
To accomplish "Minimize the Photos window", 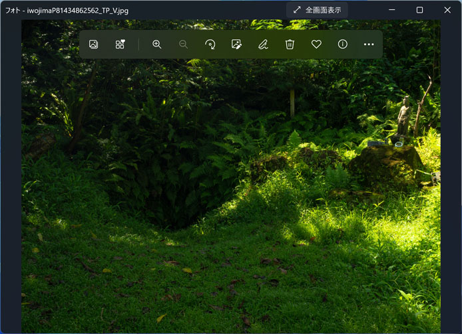I will pyautogui.click(x=392, y=10).
